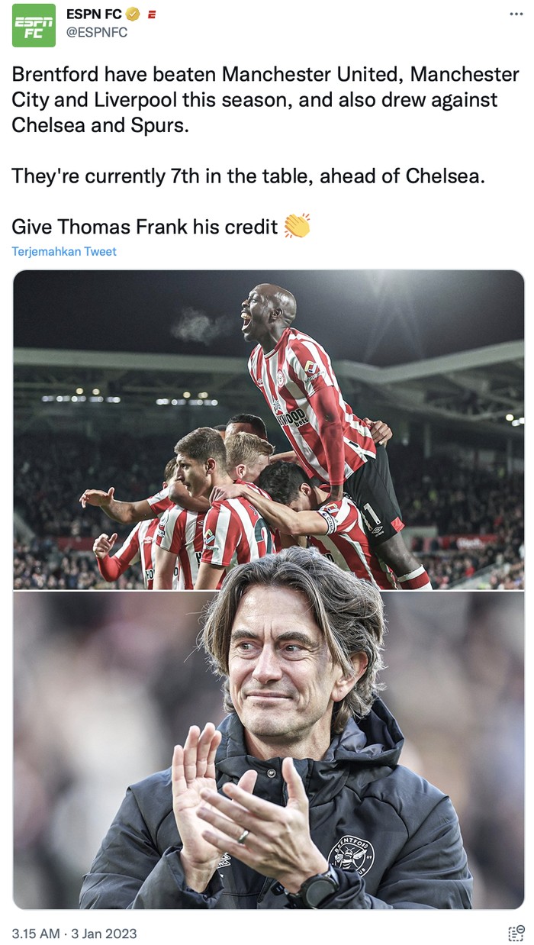Open the ESPN FC display name link
The height and width of the screenshot is (945, 534).
click(x=95, y=14)
